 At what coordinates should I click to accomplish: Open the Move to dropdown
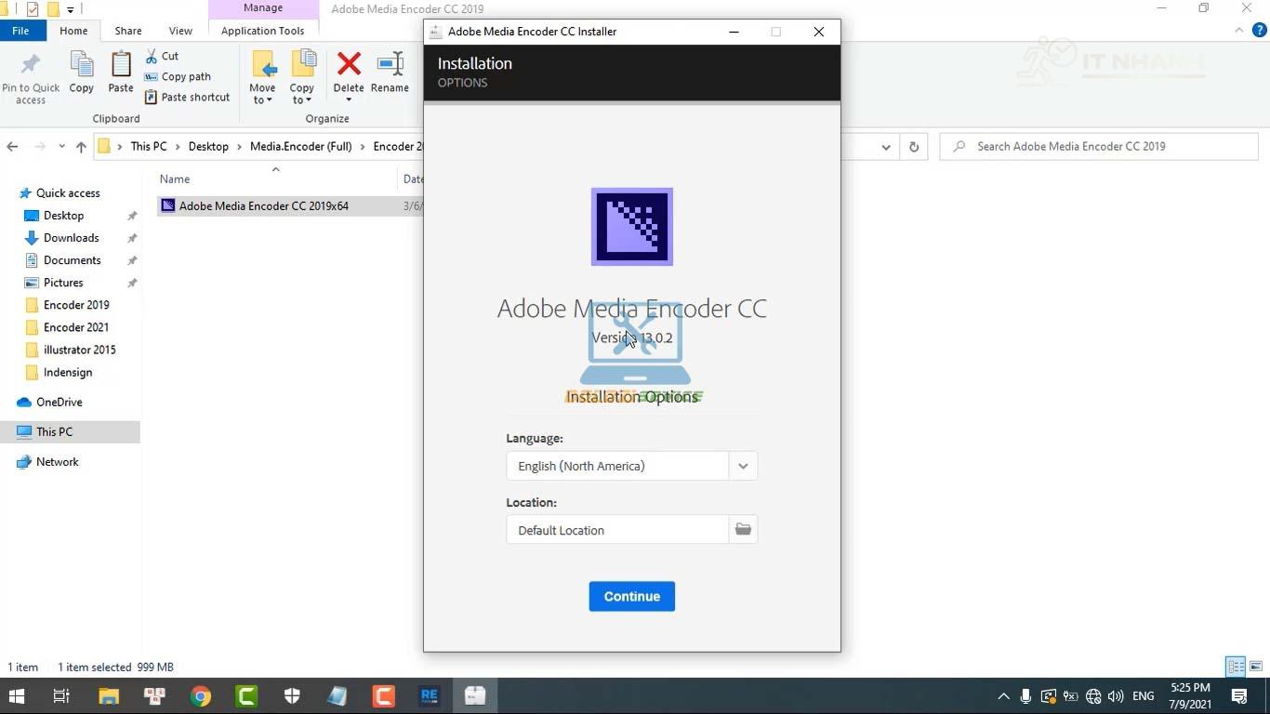(262, 94)
